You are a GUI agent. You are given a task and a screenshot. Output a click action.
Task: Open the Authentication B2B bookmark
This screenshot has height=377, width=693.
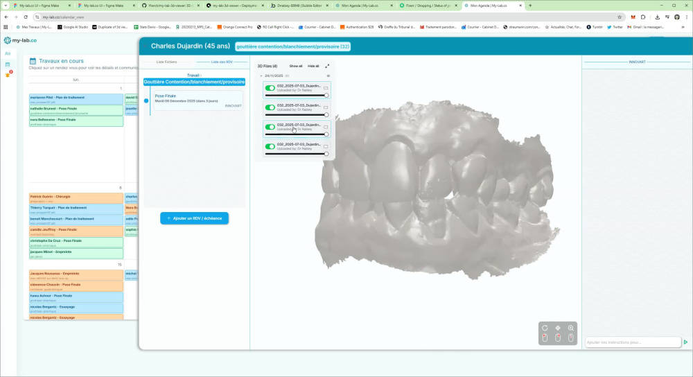357,27
